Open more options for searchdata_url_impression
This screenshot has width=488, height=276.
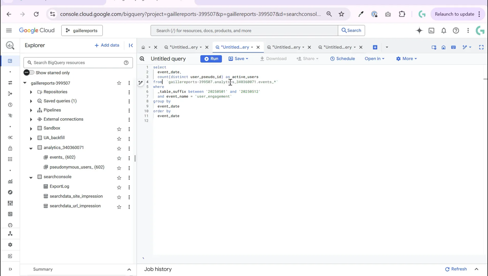[129, 207]
